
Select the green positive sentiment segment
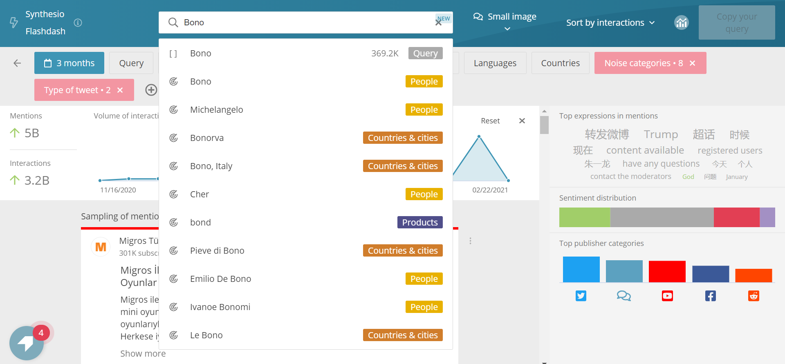click(x=585, y=217)
